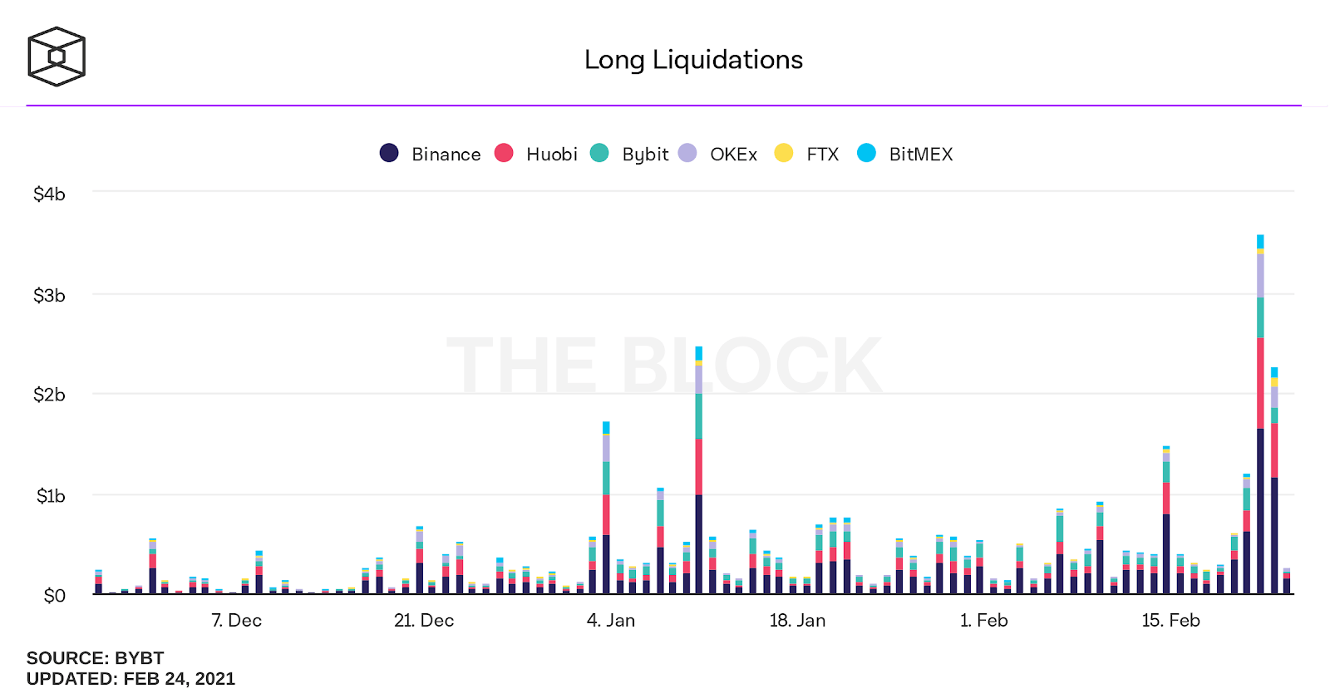The image size is (1330, 698).
Task: Click the SOURCE: BYBT text
Action: [95, 658]
